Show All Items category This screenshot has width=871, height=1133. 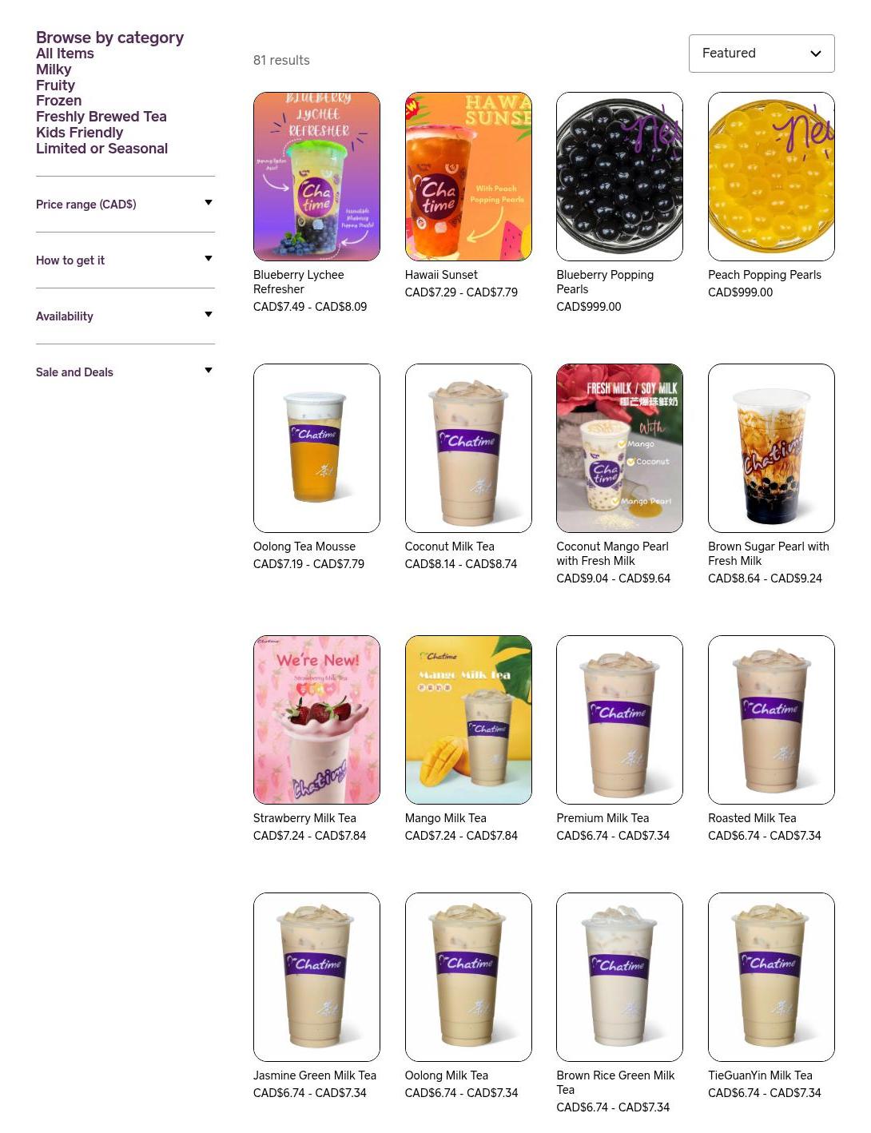[65, 54]
